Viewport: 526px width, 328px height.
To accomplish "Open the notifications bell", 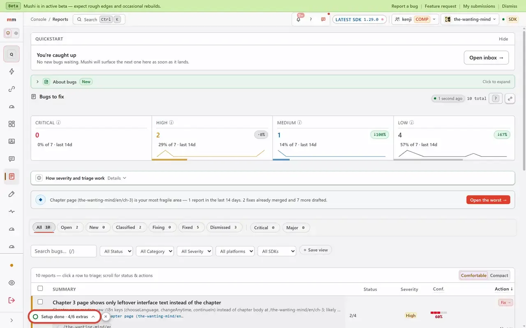I will click(298, 19).
